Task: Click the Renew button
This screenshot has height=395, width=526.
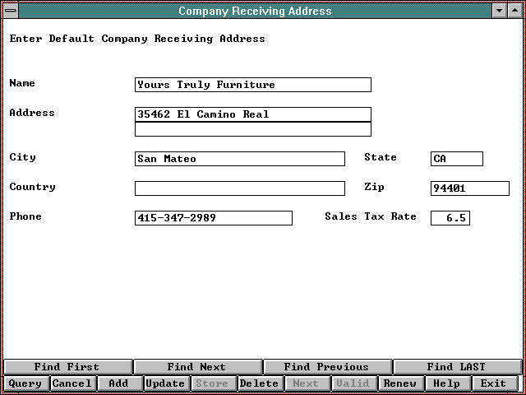Action: point(400,383)
